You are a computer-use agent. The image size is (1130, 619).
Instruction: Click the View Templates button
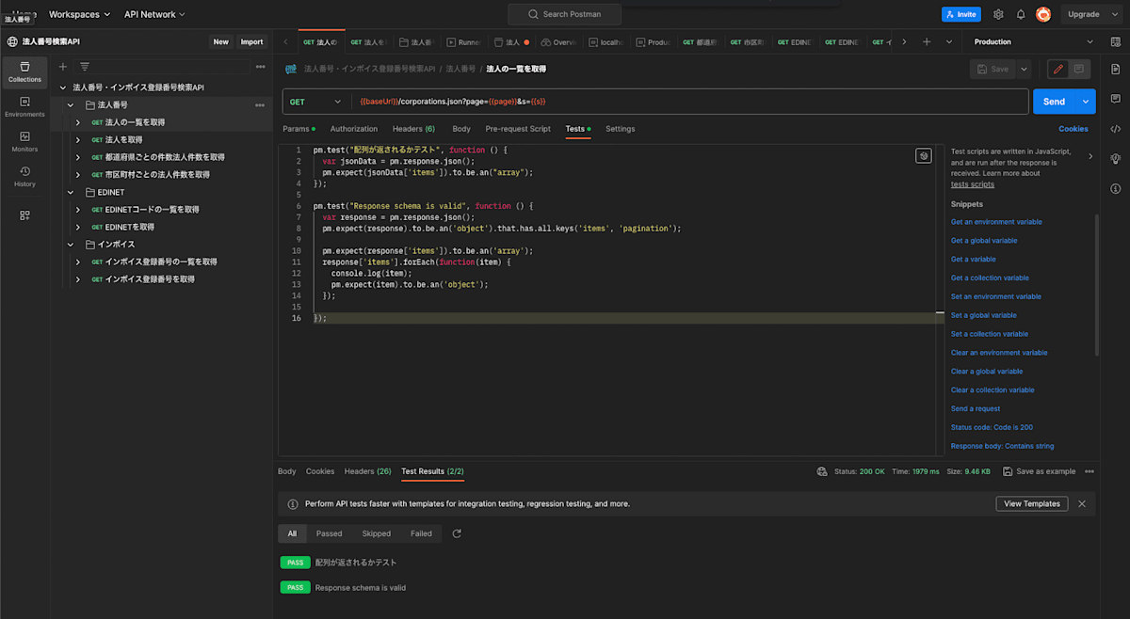1032,503
